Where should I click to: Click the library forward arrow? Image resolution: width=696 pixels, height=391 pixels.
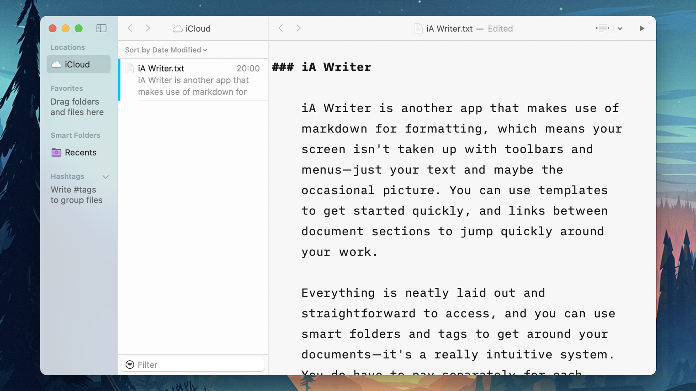coord(148,28)
